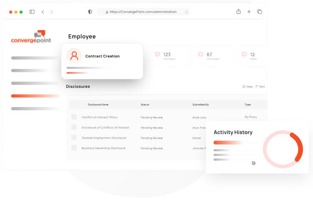Sort by the Status column header
This screenshot has width=313, height=201.
tap(145, 105)
